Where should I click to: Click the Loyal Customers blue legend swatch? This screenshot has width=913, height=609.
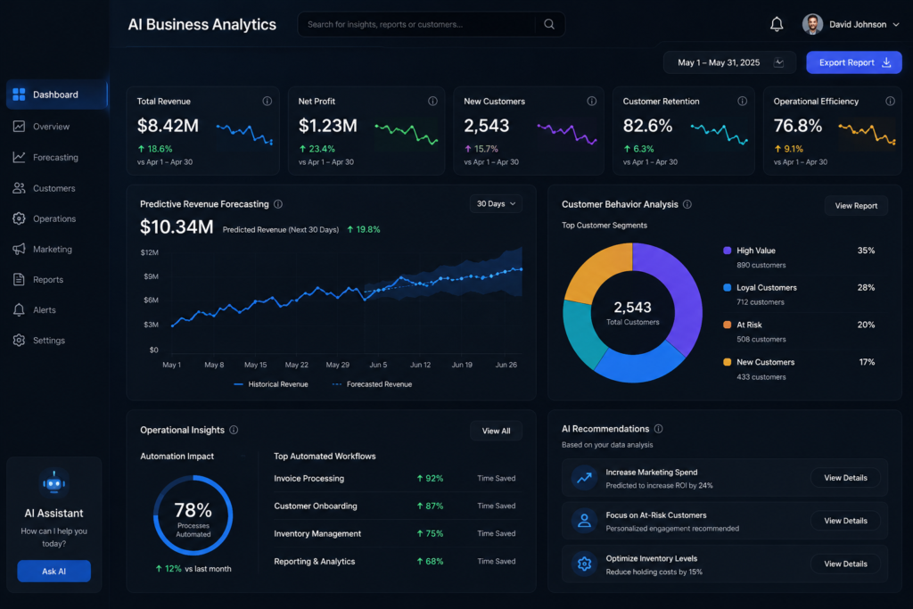pos(728,288)
